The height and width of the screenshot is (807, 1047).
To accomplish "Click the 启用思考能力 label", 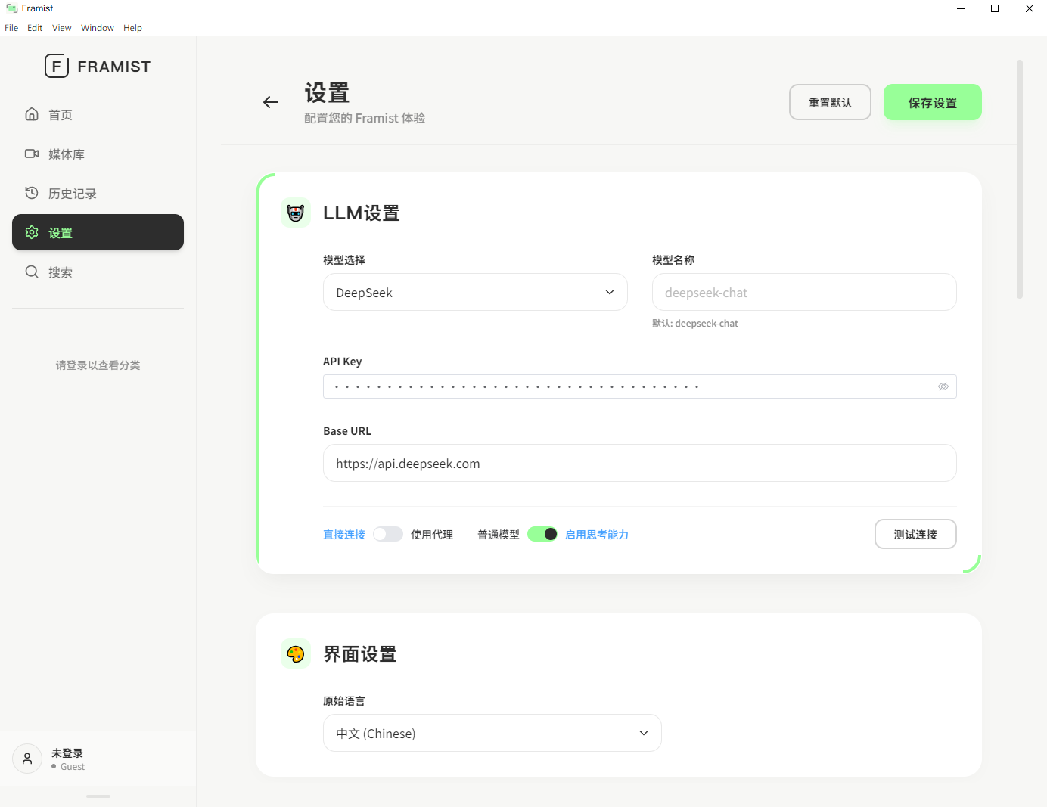I will pyautogui.click(x=597, y=535).
